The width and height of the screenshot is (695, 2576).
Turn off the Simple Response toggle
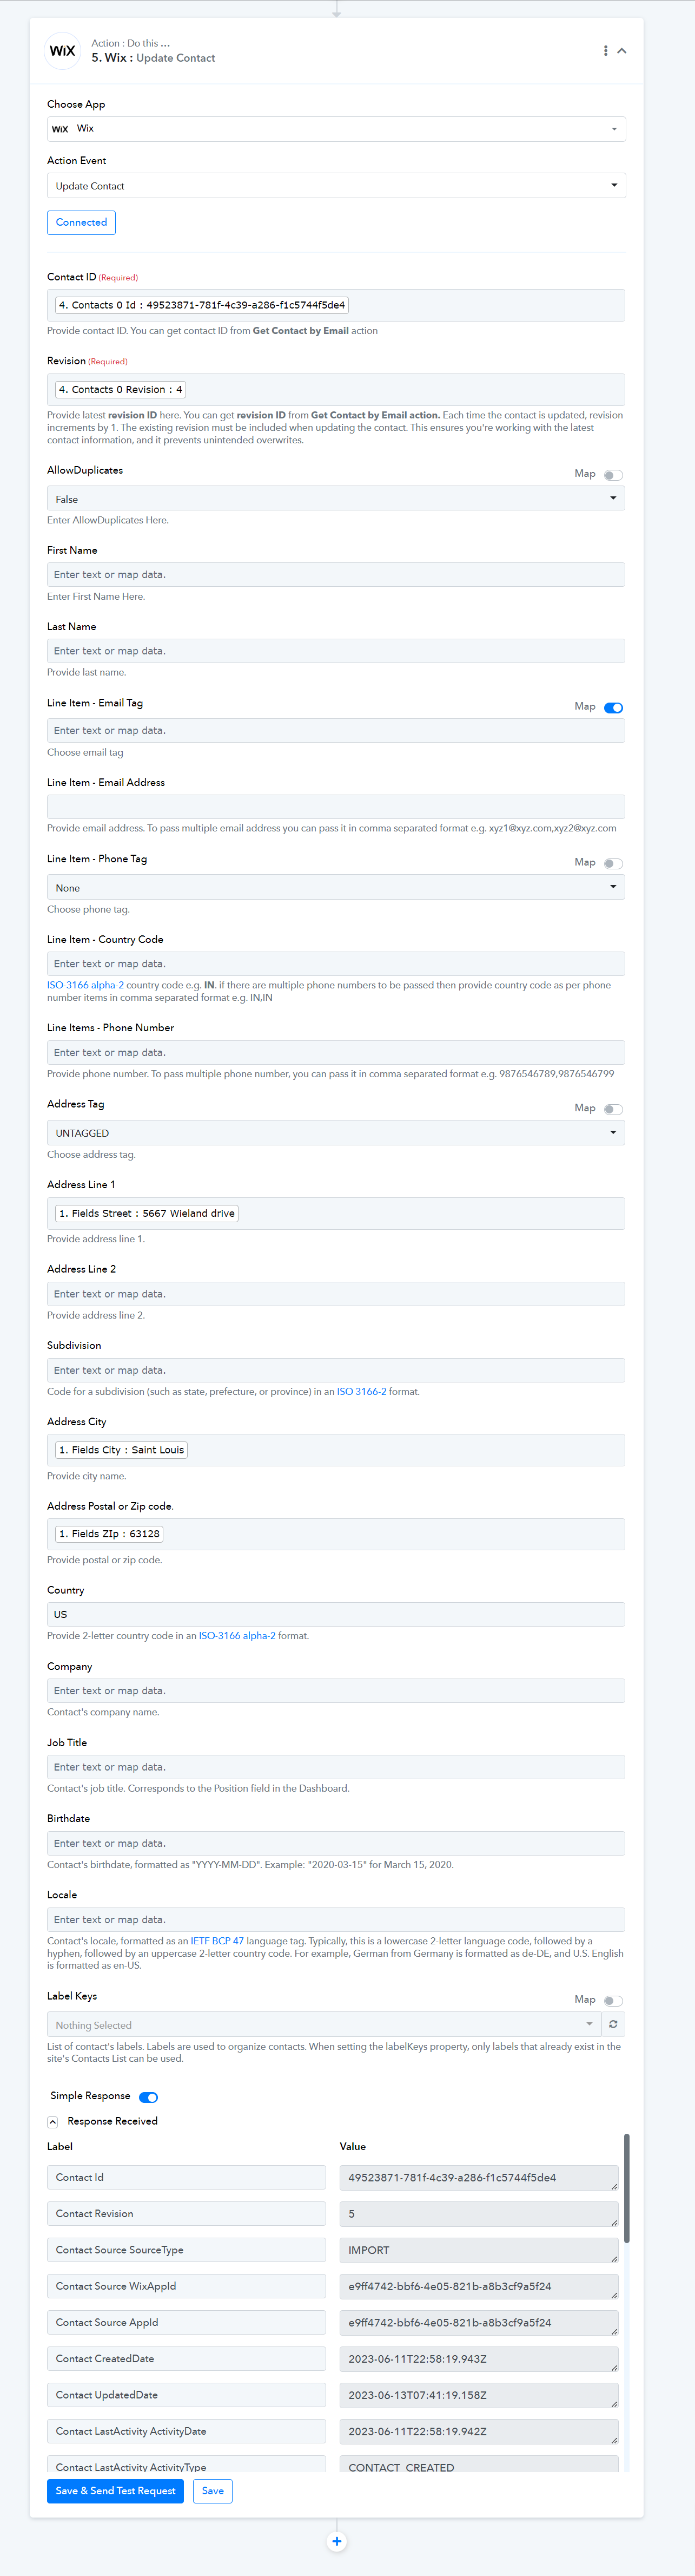click(149, 2097)
